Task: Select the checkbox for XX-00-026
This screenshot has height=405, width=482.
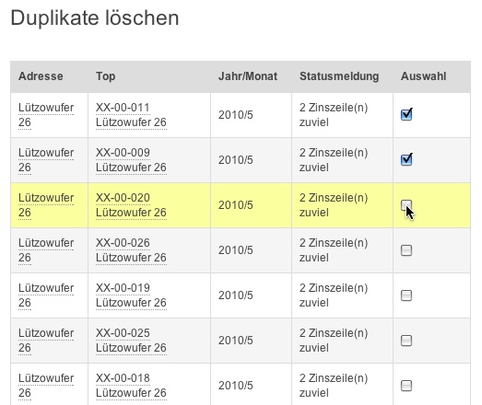Action: tap(406, 250)
